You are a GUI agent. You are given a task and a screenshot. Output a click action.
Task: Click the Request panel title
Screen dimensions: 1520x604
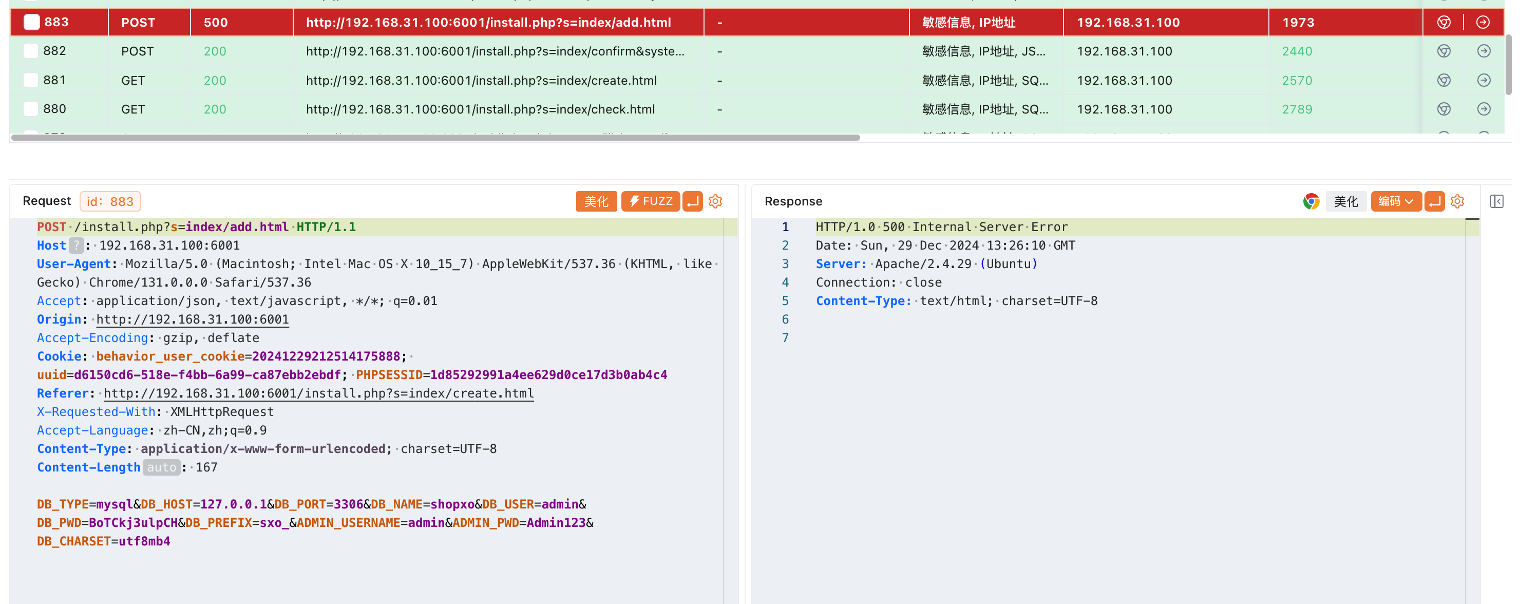point(47,201)
